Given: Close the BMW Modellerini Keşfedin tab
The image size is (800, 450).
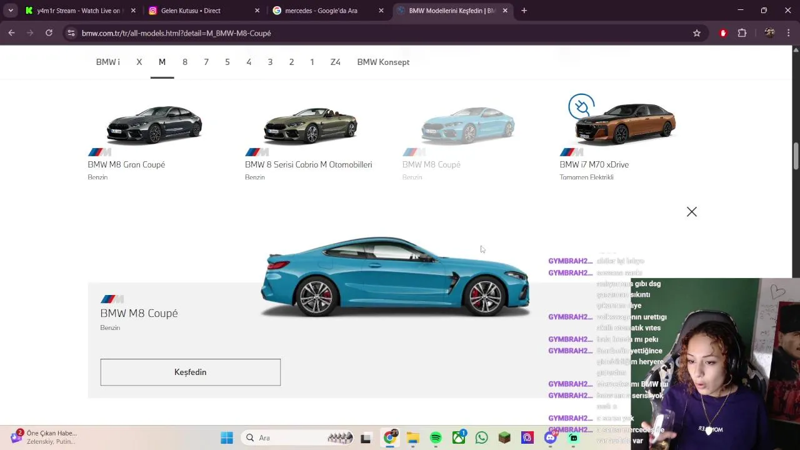Looking at the screenshot, I should click(x=505, y=11).
